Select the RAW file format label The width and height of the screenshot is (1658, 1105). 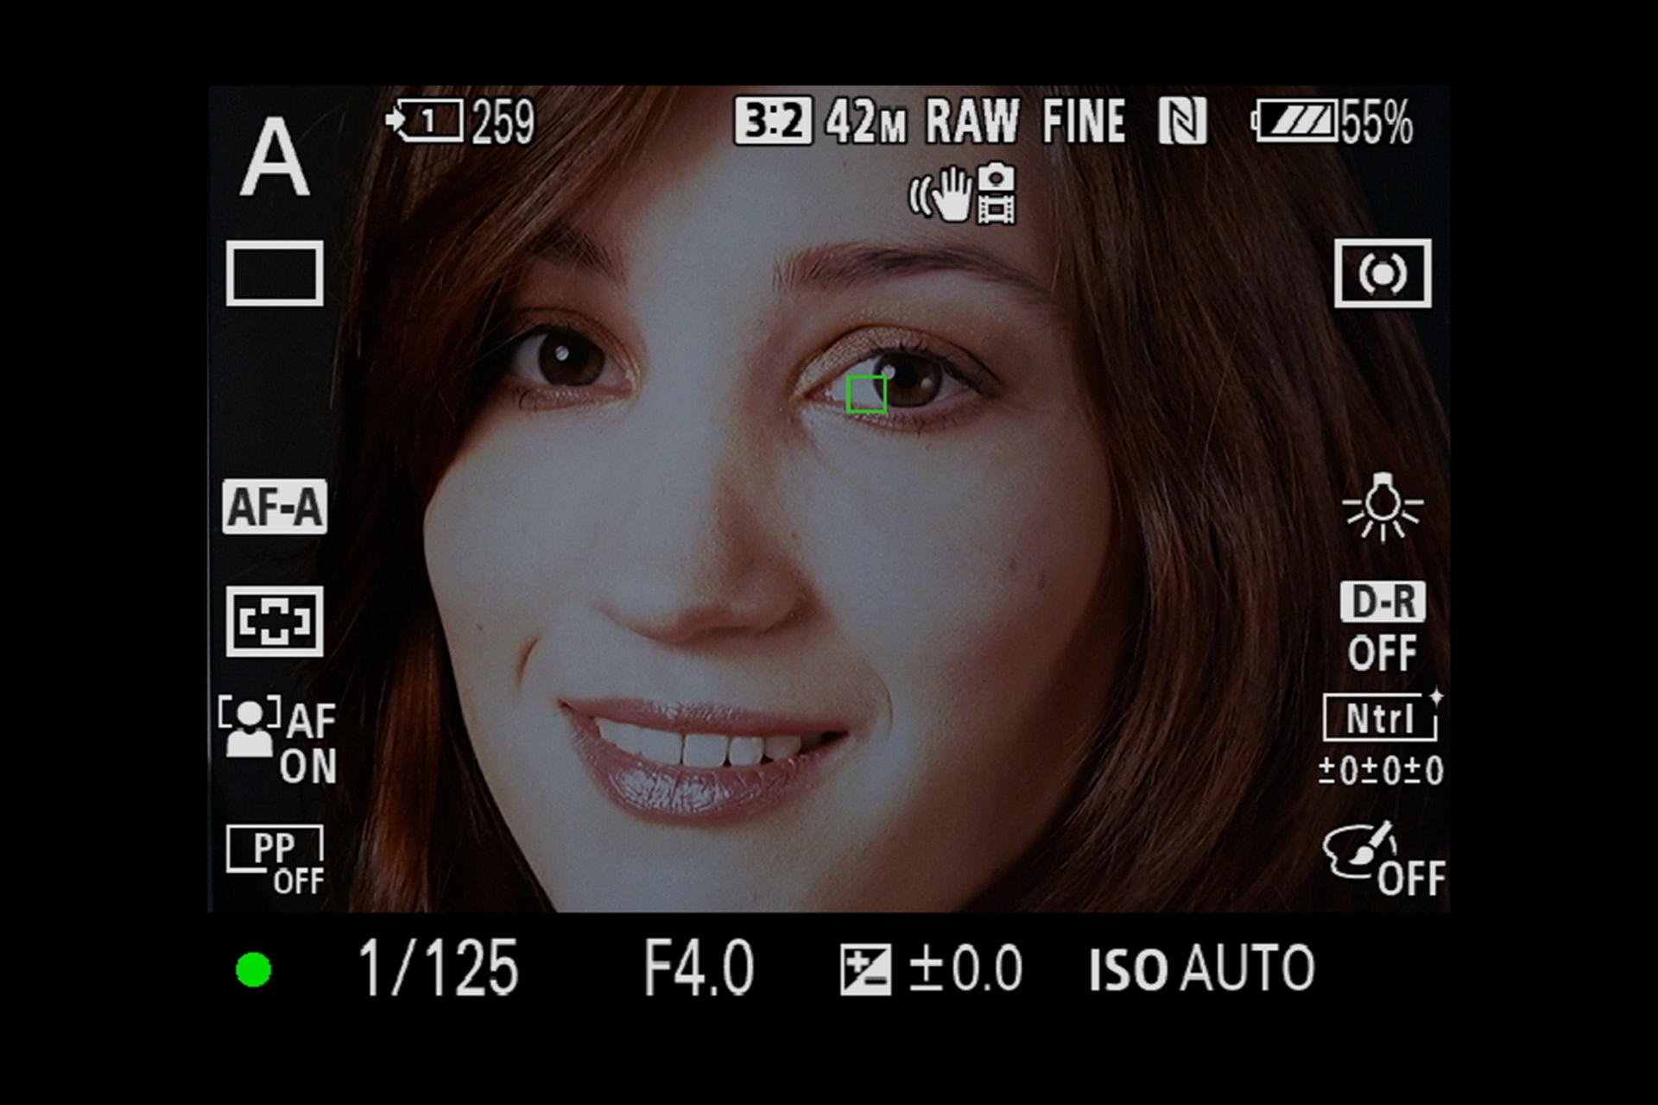[972, 121]
